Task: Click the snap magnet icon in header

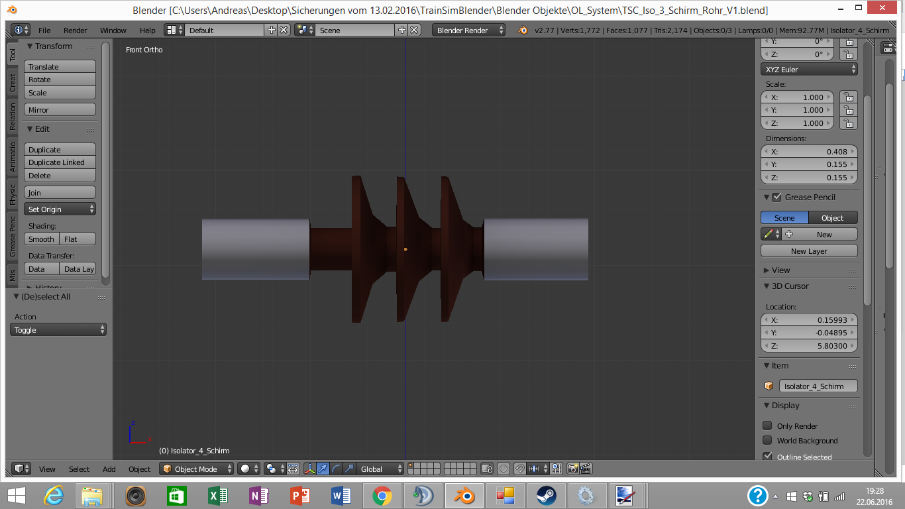Action: click(x=520, y=469)
